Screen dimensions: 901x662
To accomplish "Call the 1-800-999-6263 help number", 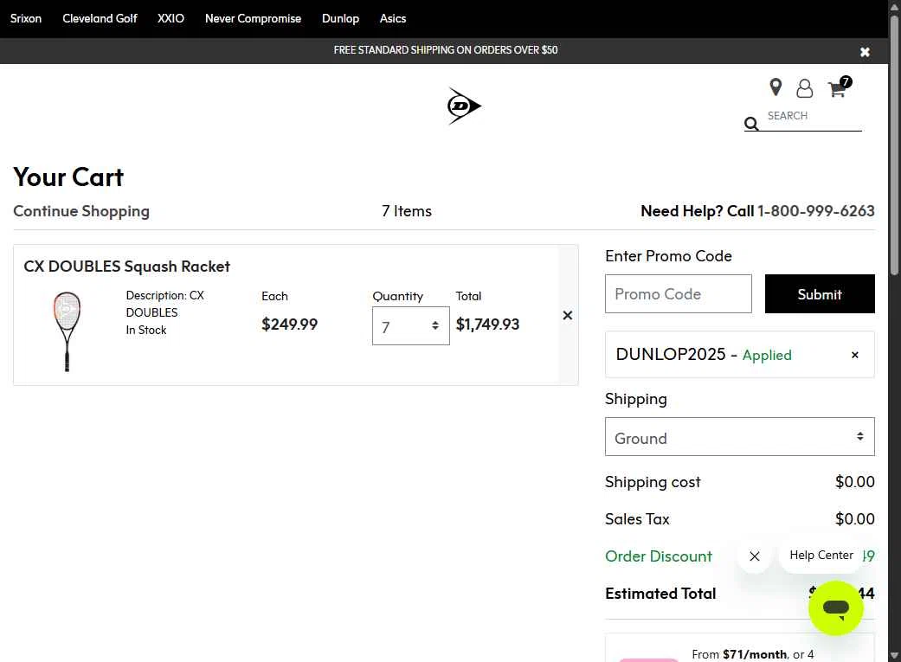I will [x=815, y=211].
